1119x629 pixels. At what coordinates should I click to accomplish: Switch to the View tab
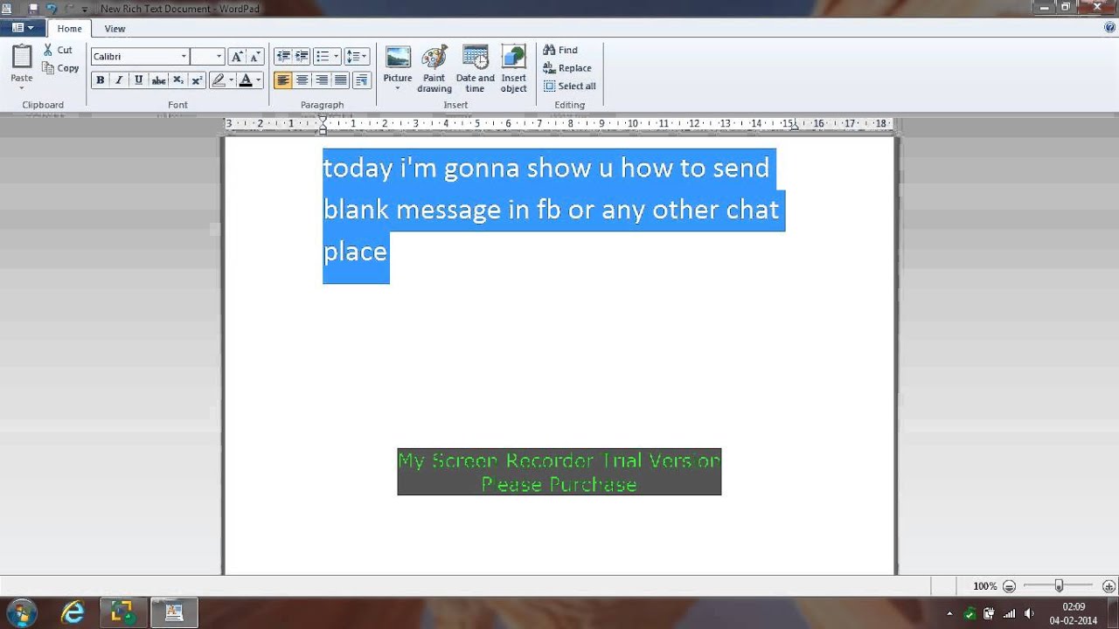(x=115, y=29)
